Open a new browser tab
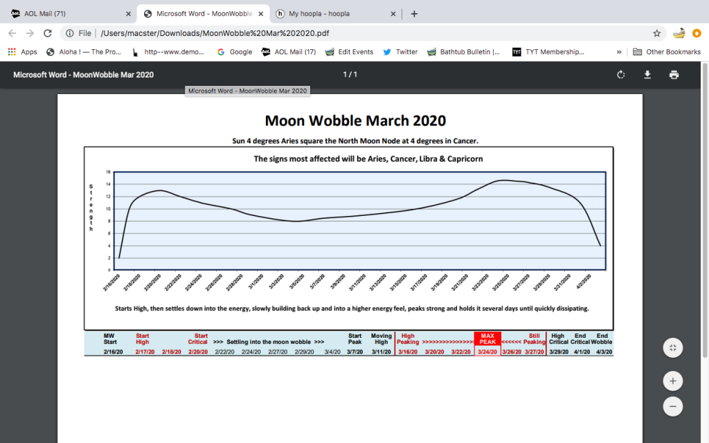Image resolution: width=709 pixels, height=443 pixels. tap(414, 14)
